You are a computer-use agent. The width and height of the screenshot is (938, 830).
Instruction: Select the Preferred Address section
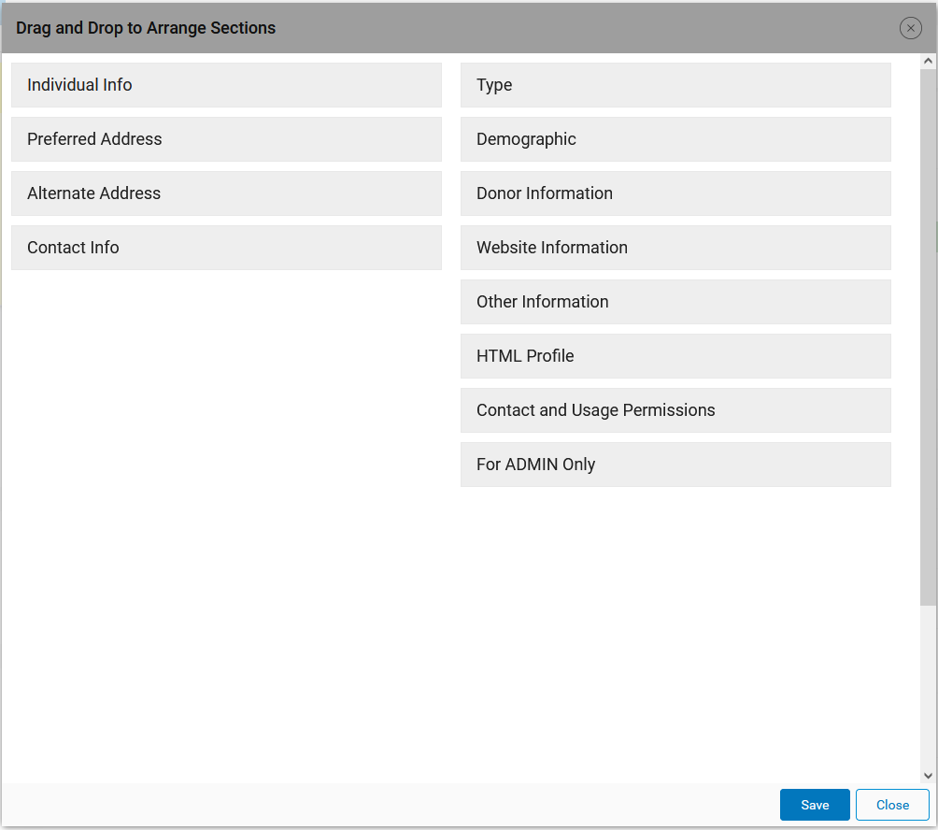(226, 139)
